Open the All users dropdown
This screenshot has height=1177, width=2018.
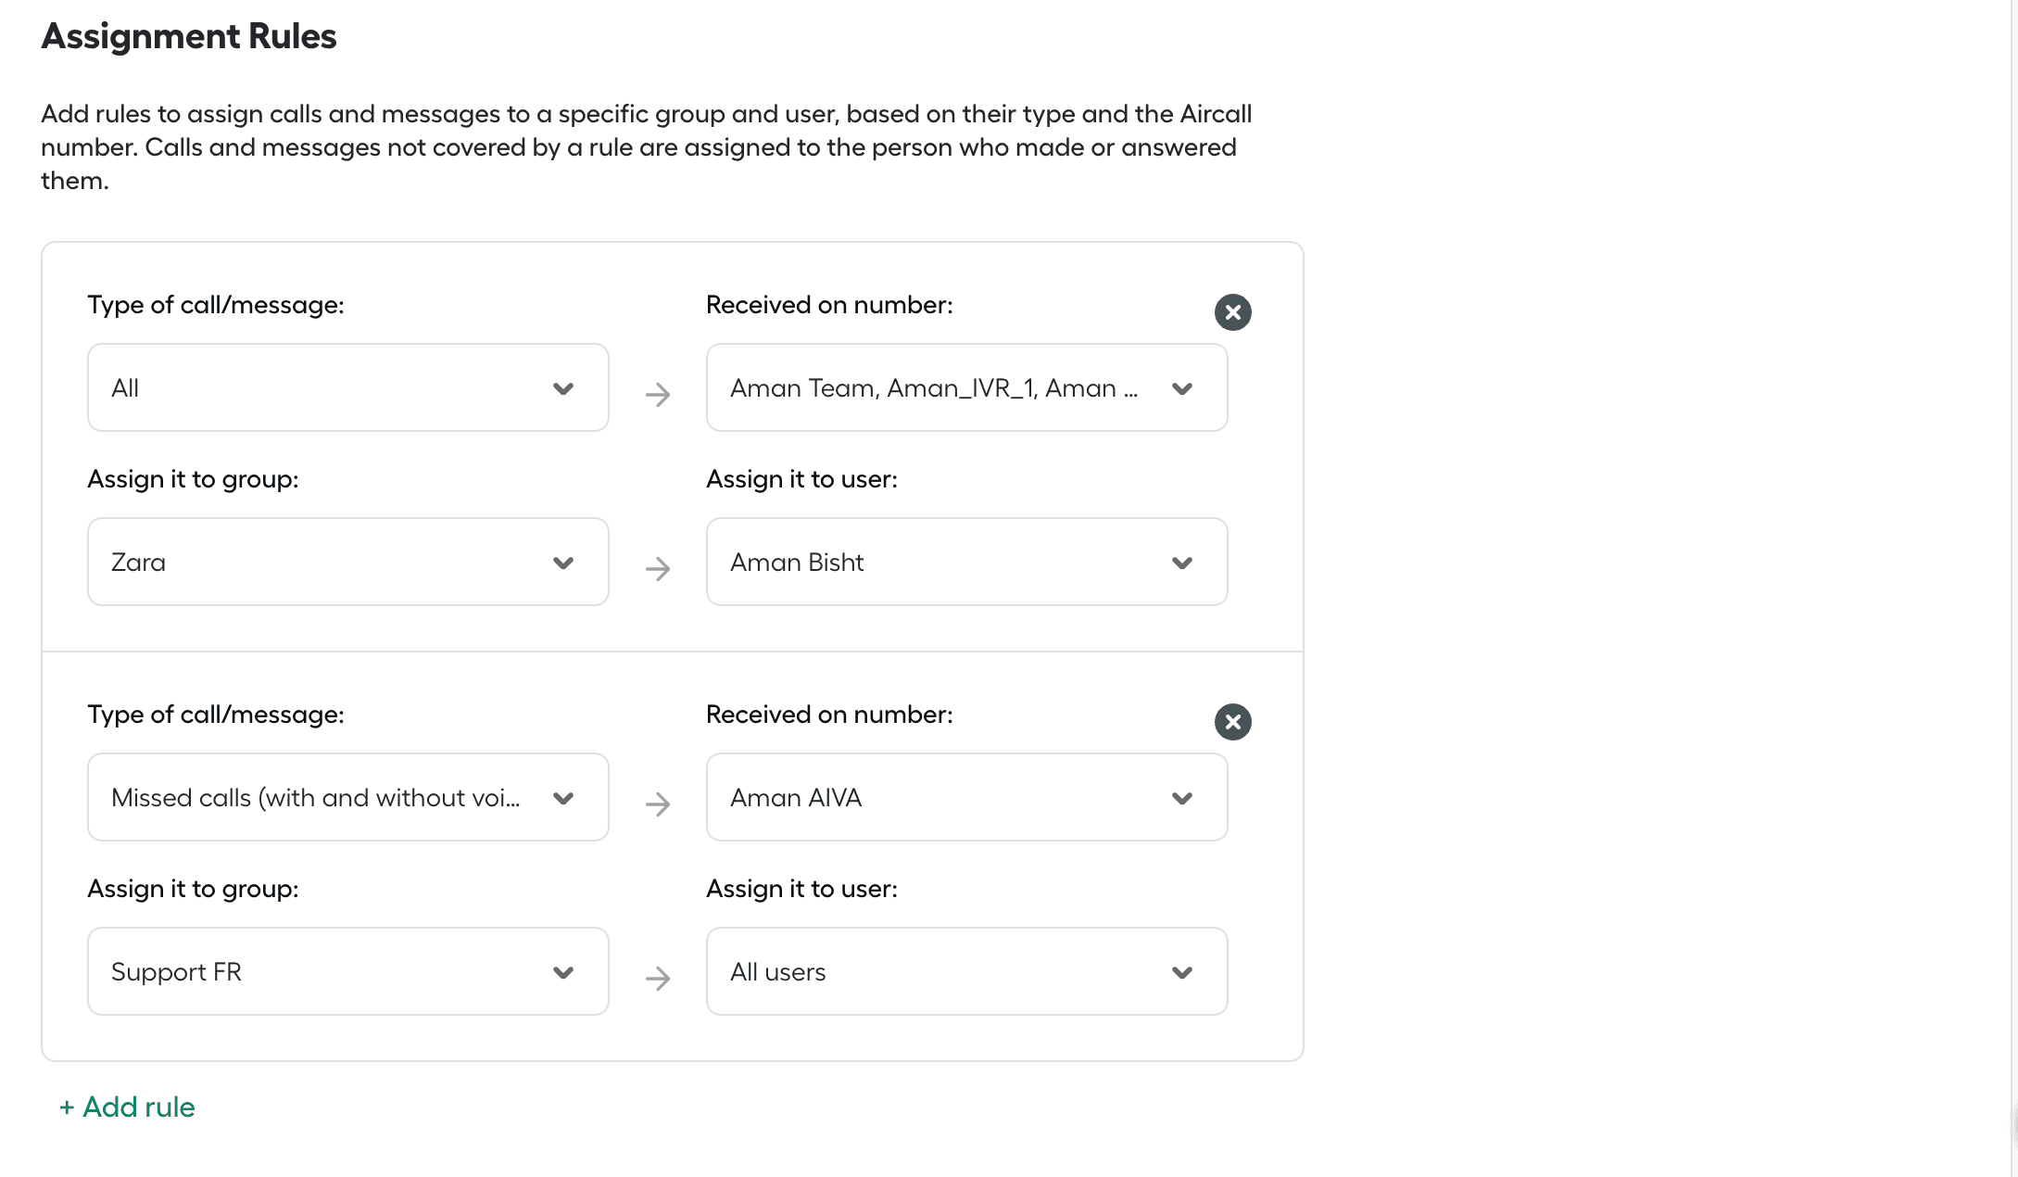[x=966, y=971]
